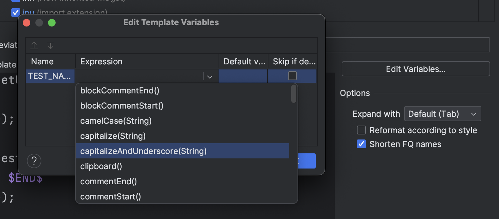Image resolution: width=499 pixels, height=219 pixels.
Task: Select capitalizeAndUnderscore(String) from list
Action: point(143,151)
